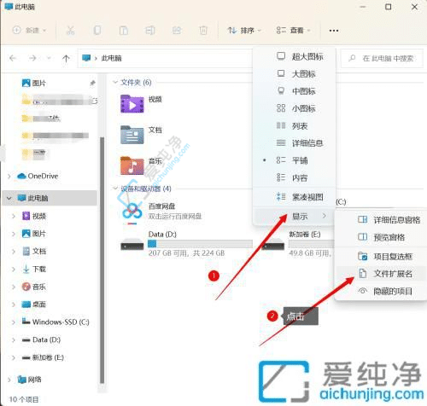Toggle 文件扩展名 file name extensions

381,274
